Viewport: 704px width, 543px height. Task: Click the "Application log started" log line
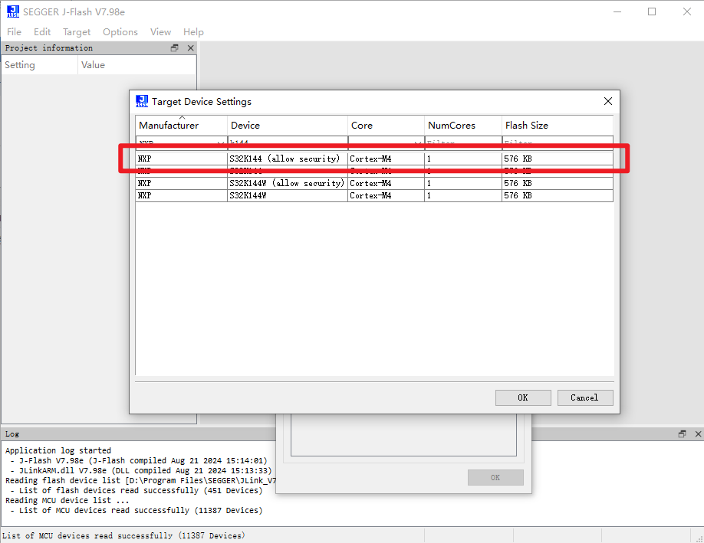coord(58,450)
